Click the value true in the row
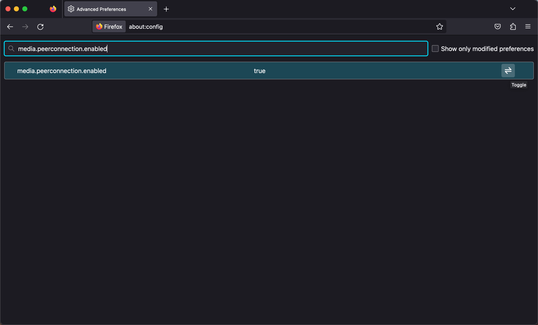 (260, 71)
